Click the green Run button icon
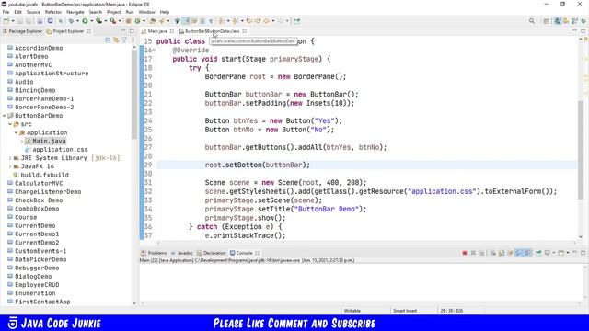 (x=85, y=21)
